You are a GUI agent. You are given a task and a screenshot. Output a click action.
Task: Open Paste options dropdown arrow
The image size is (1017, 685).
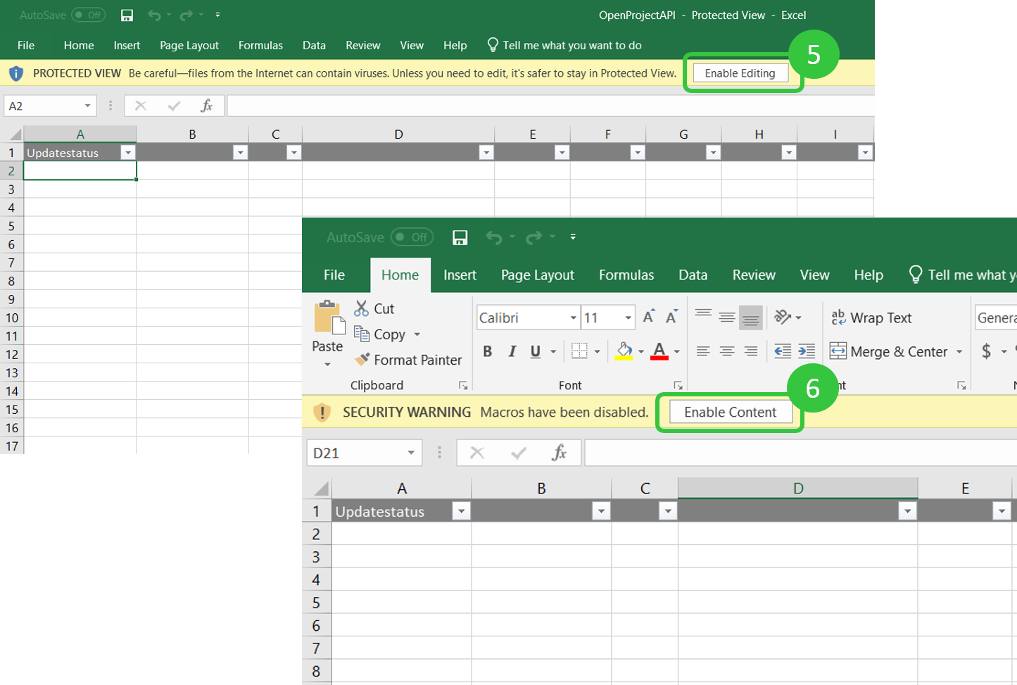click(327, 364)
